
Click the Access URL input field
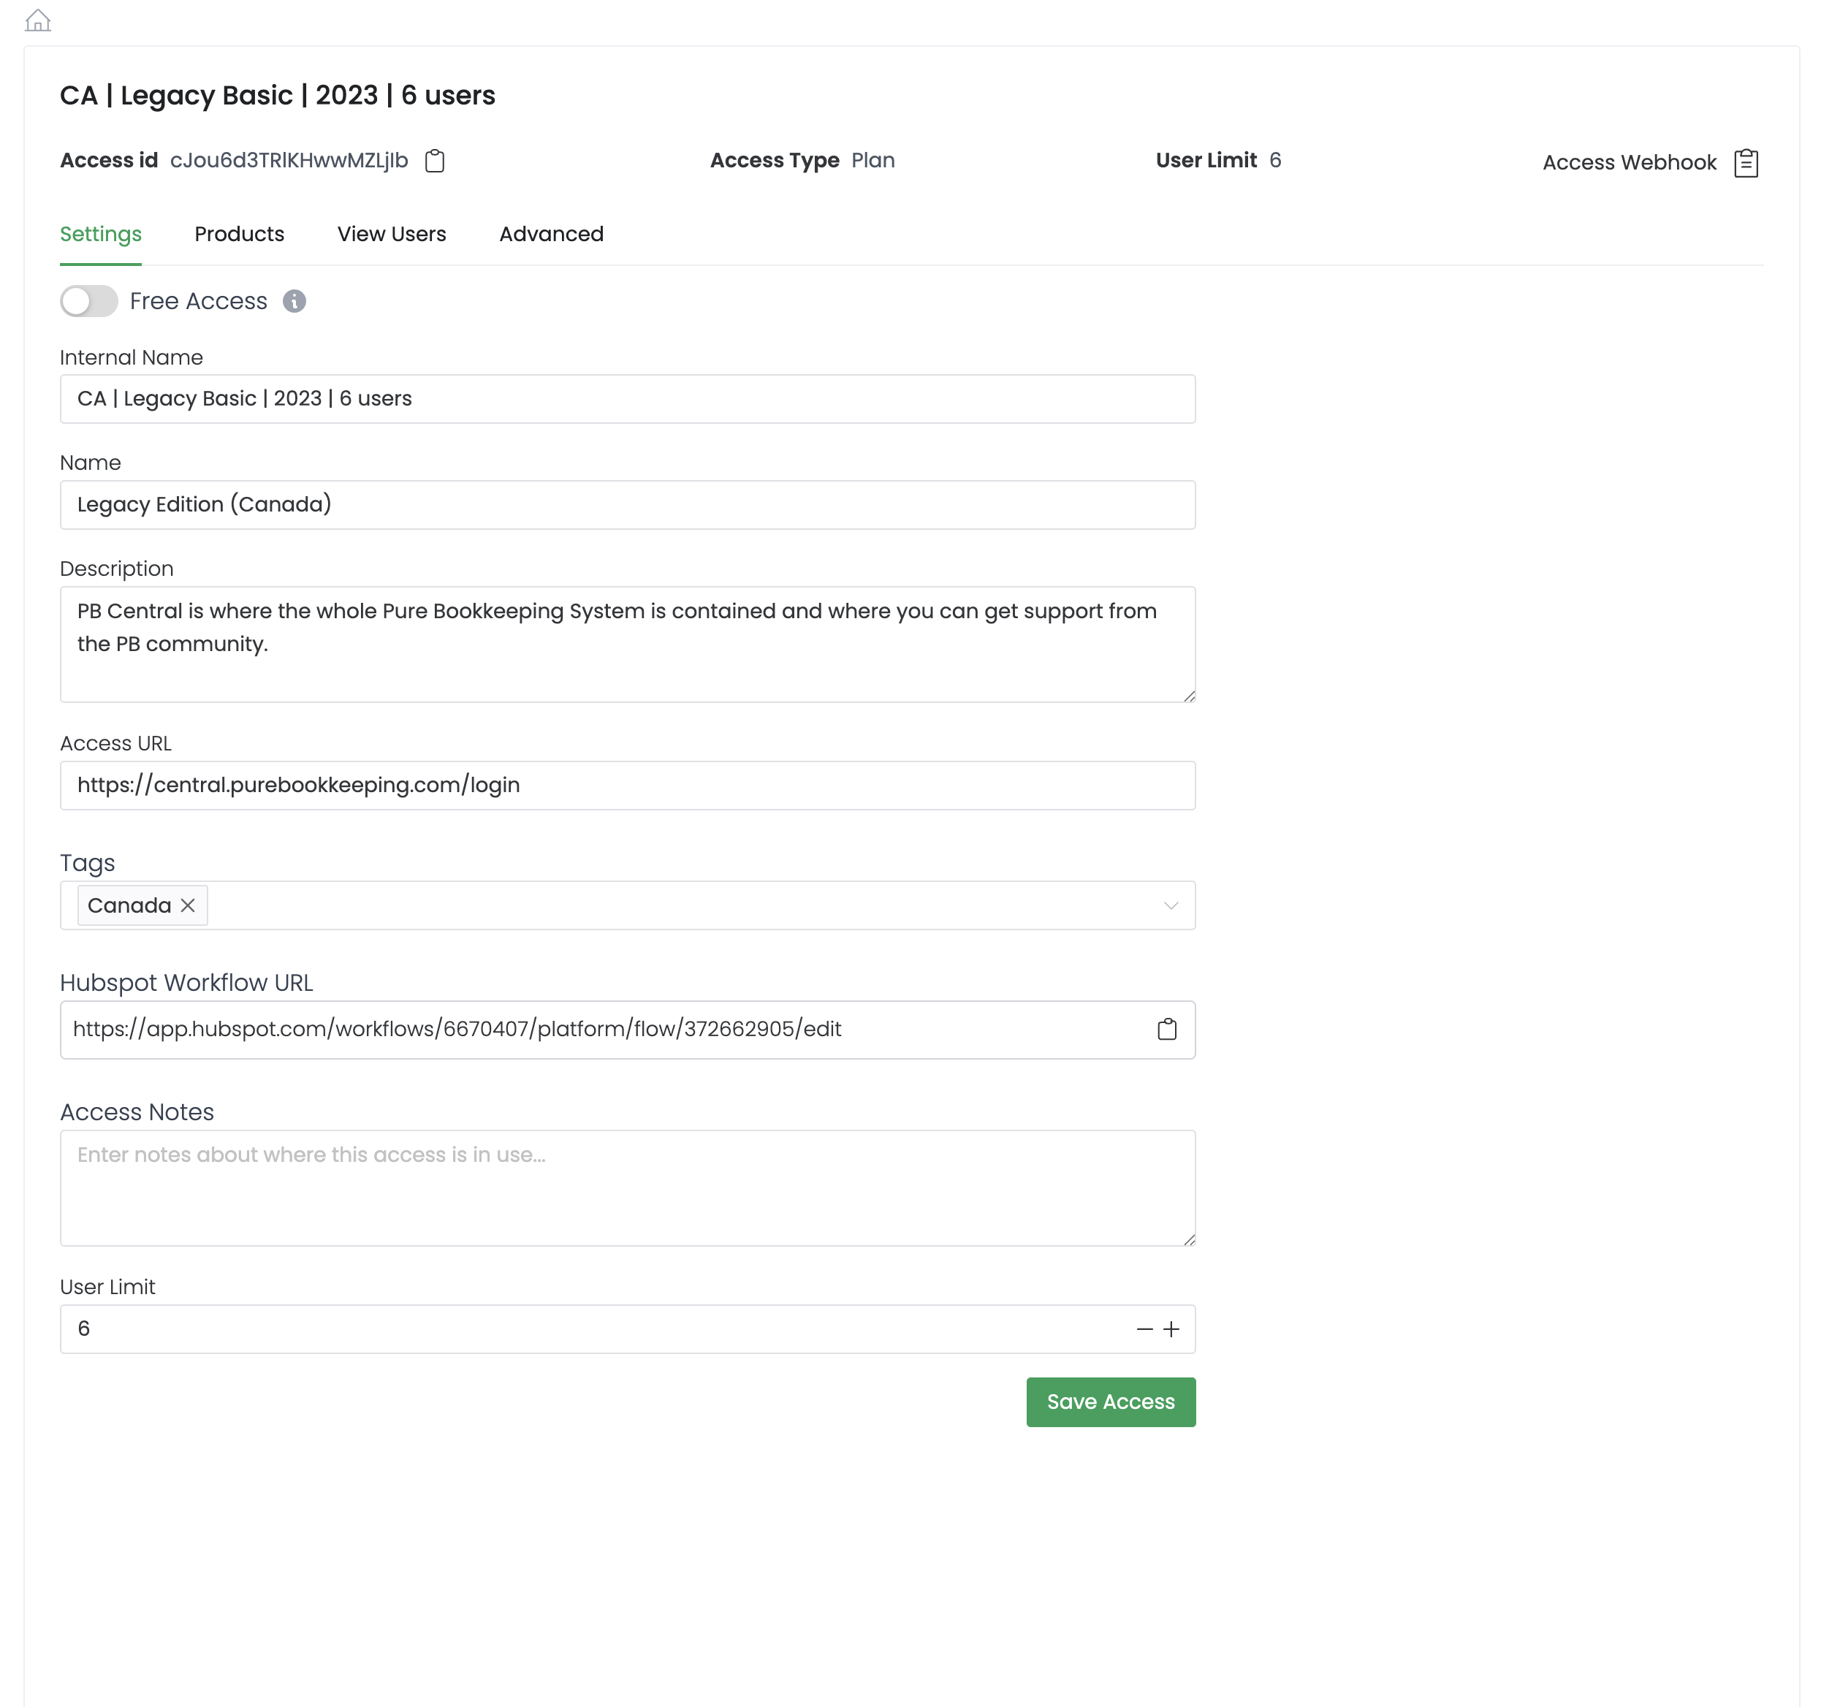click(x=628, y=786)
